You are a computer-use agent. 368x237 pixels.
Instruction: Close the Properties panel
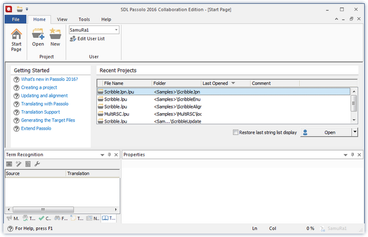(x=358, y=154)
